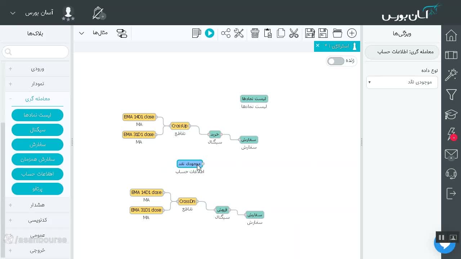Viewport: 461px width, 259px height.
Task: Open the نوع داده dropdown
Action: (402, 82)
